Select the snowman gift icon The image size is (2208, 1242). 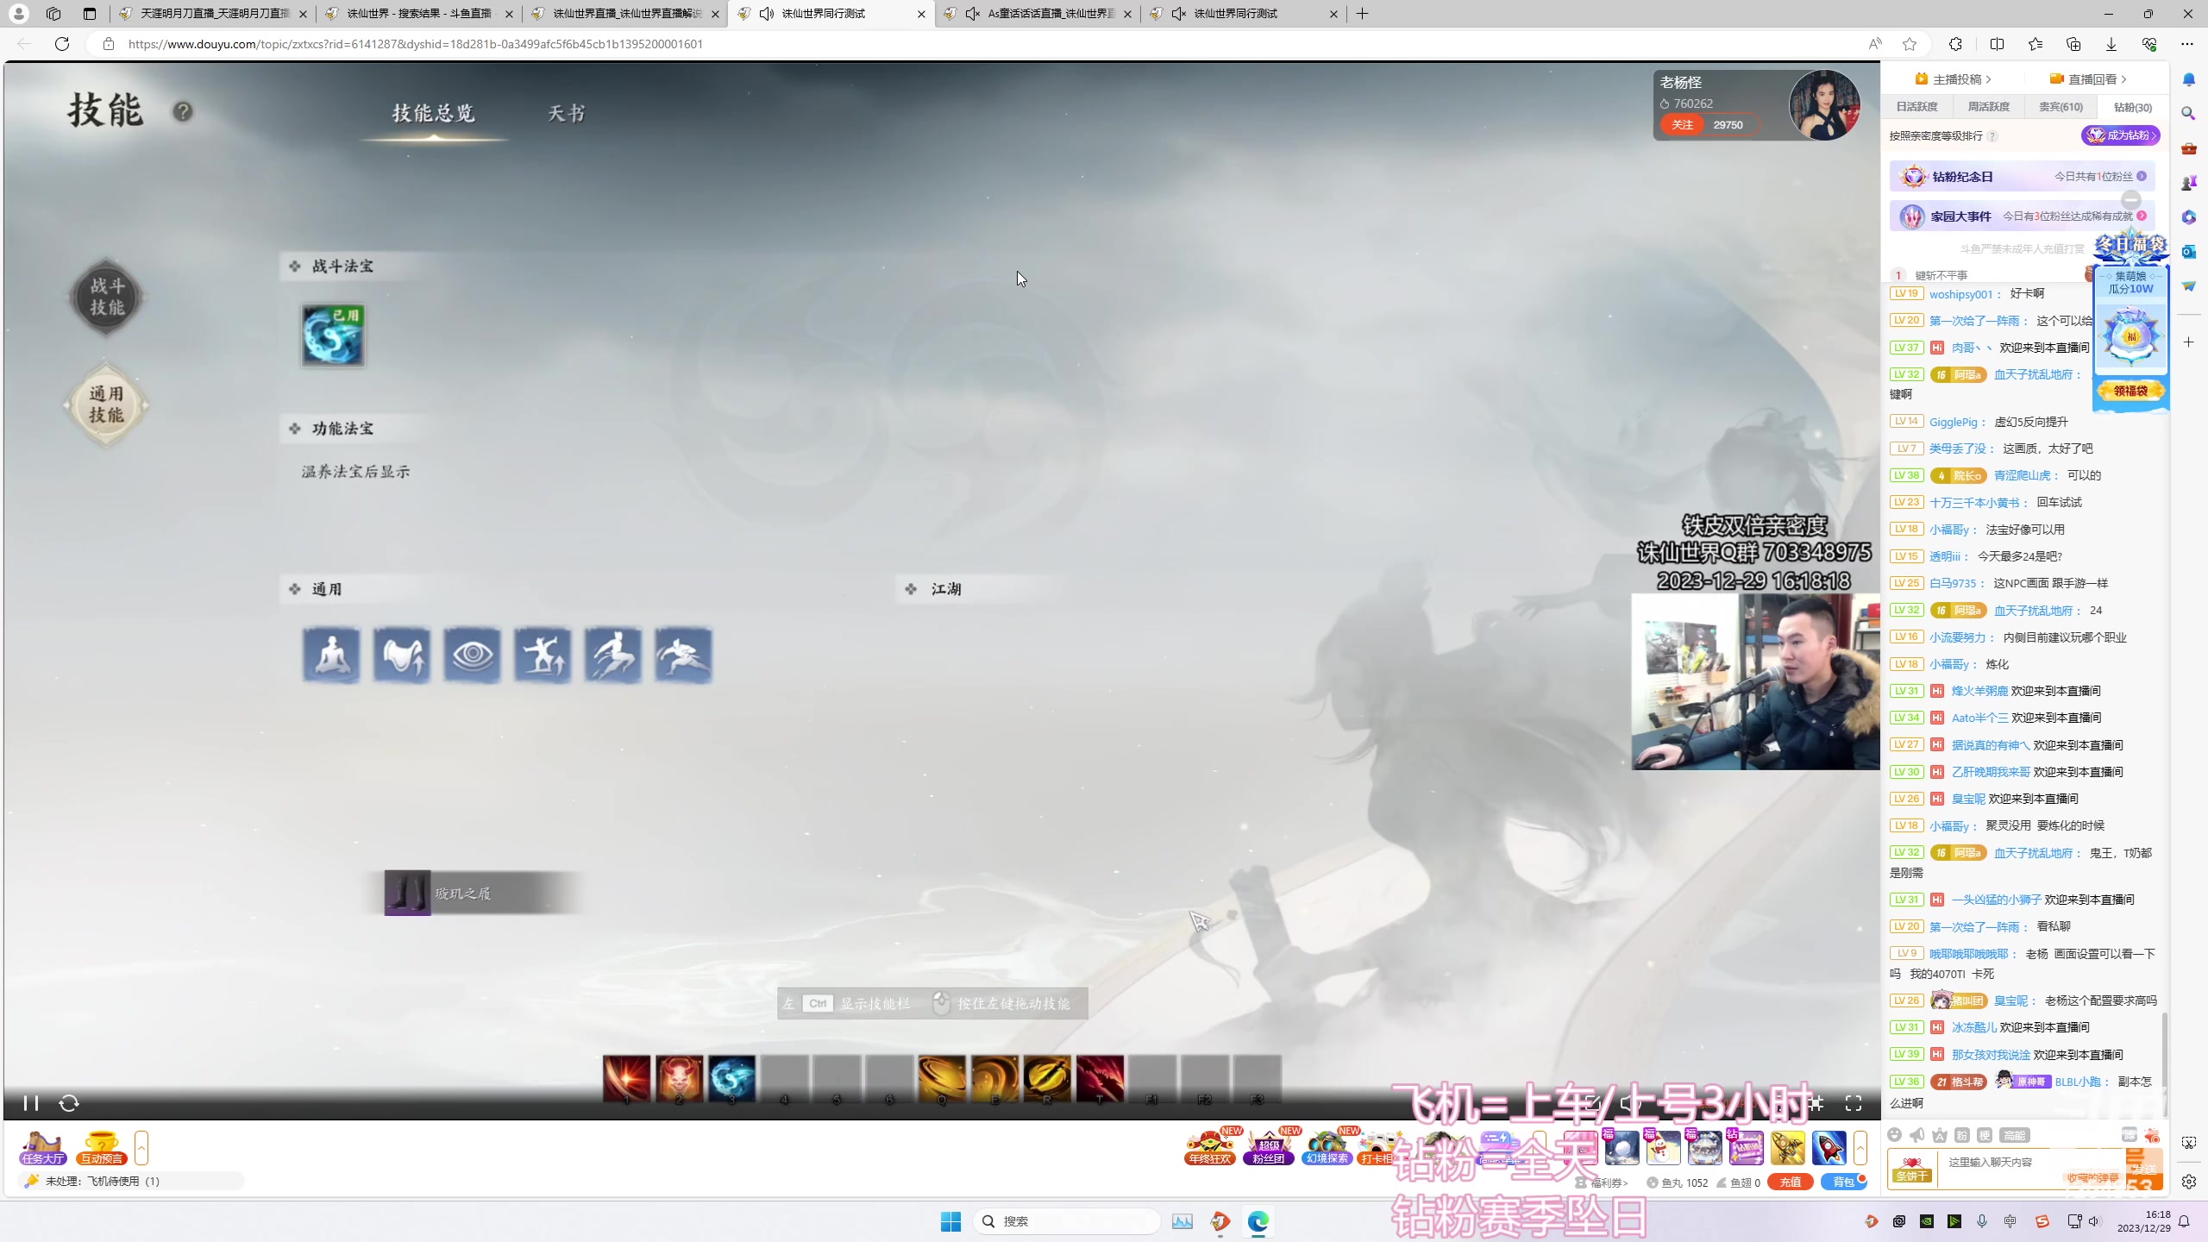tap(1663, 1148)
